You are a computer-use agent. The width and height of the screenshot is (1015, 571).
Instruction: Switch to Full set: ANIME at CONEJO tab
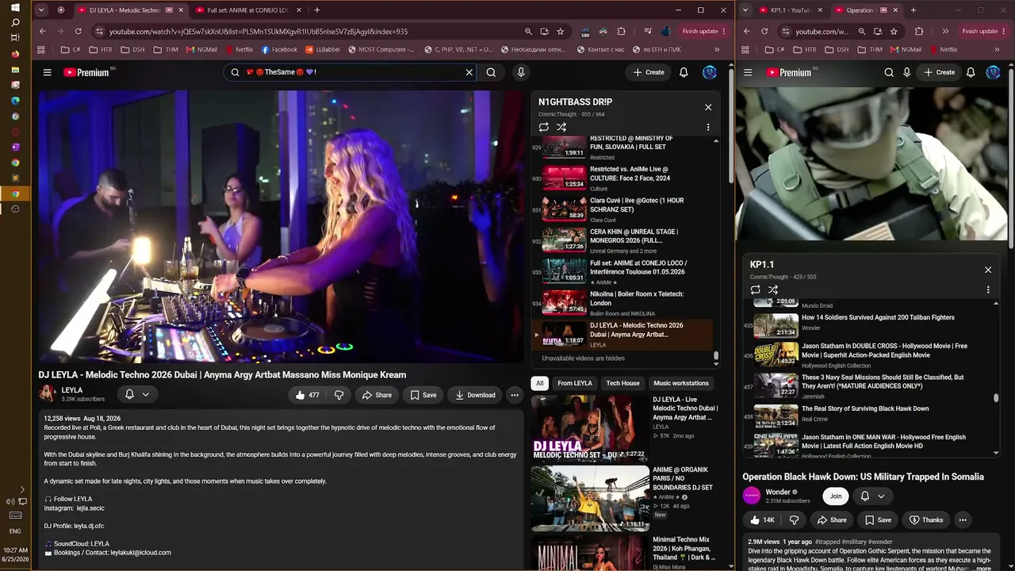[x=248, y=10]
